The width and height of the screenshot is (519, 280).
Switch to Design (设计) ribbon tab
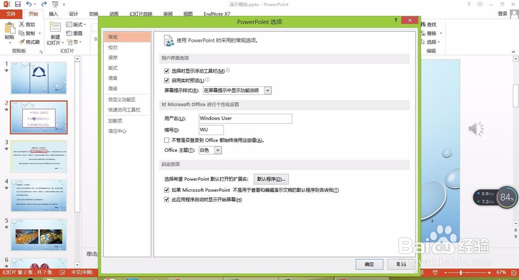74,14
